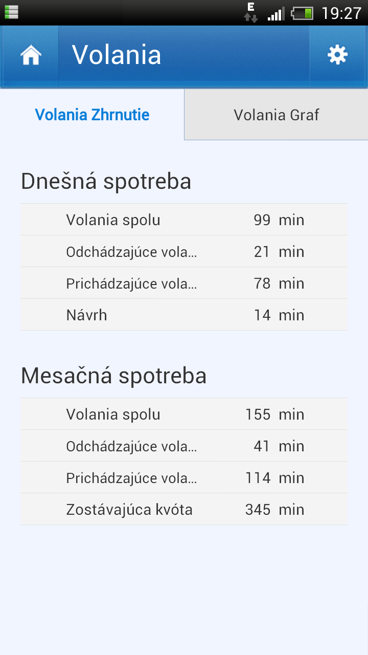Tap monthly Prichádzajúce volania 114 min row
The image size is (368, 655).
pyautogui.click(x=184, y=478)
